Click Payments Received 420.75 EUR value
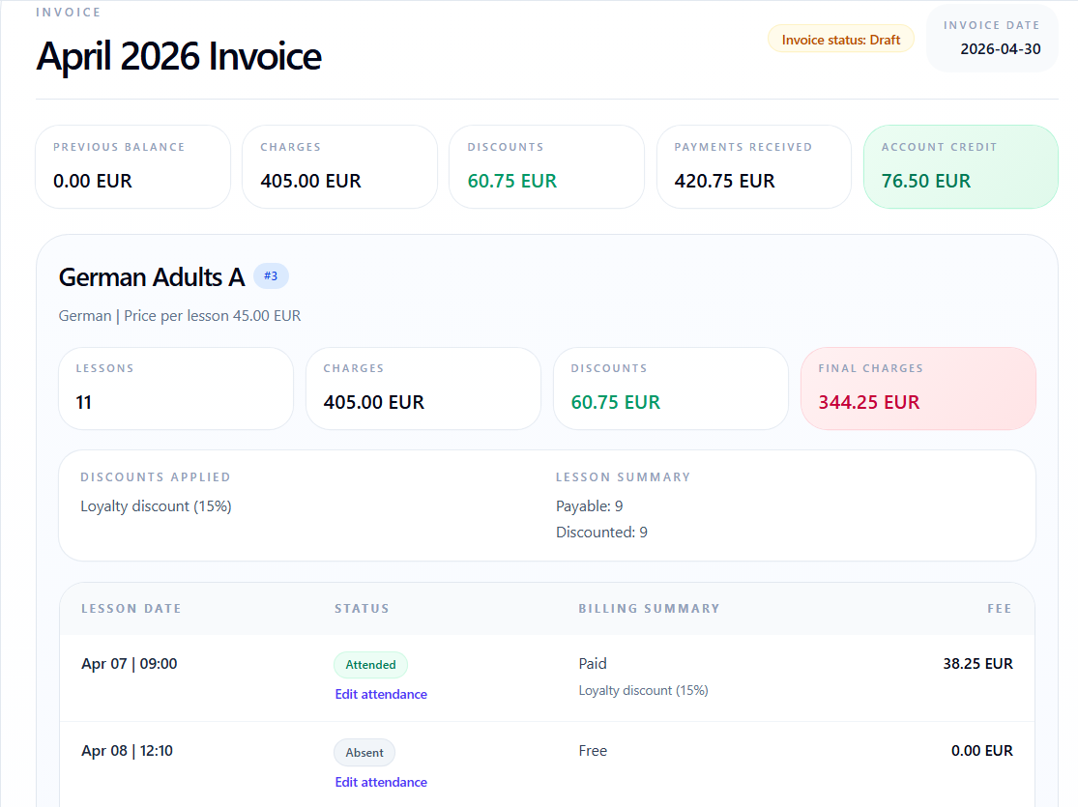1078x807 pixels. pyautogui.click(x=724, y=181)
